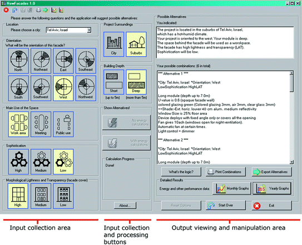Choose High sophistication
This screenshot has width=302, height=245.
point(18,161)
